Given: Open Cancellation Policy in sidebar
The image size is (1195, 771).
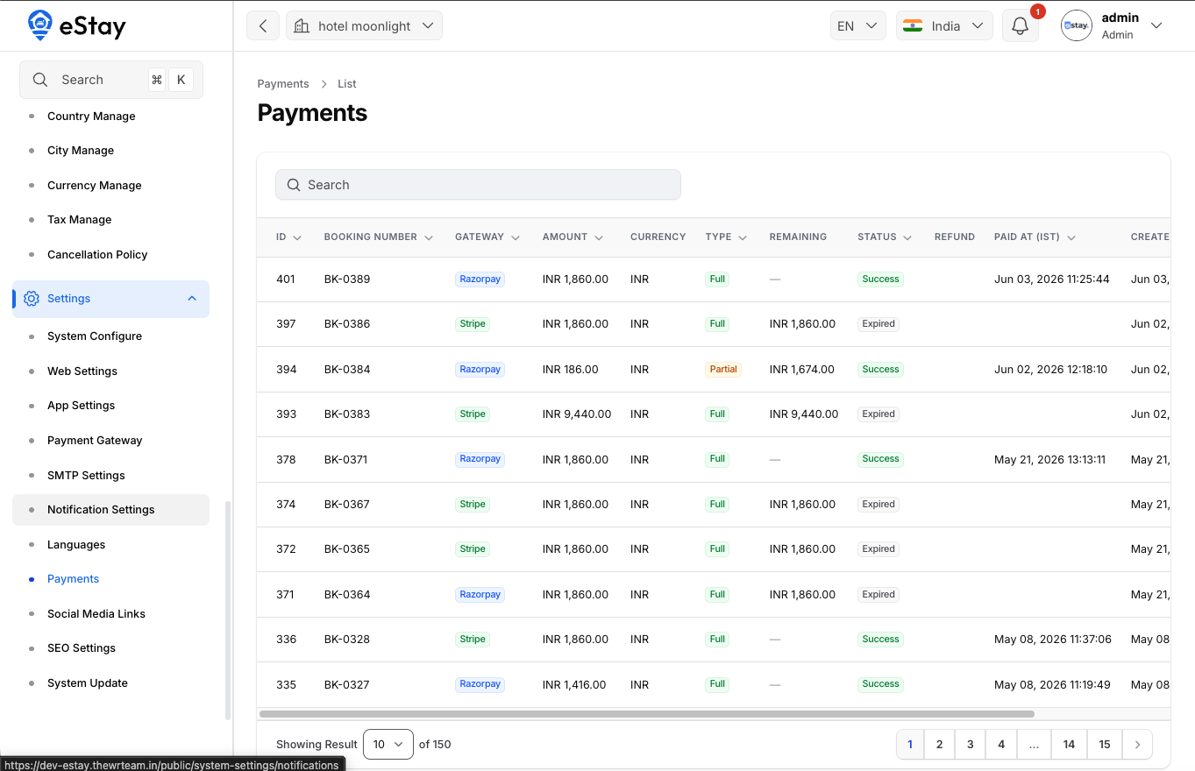Looking at the screenshot, I should 97,255.
